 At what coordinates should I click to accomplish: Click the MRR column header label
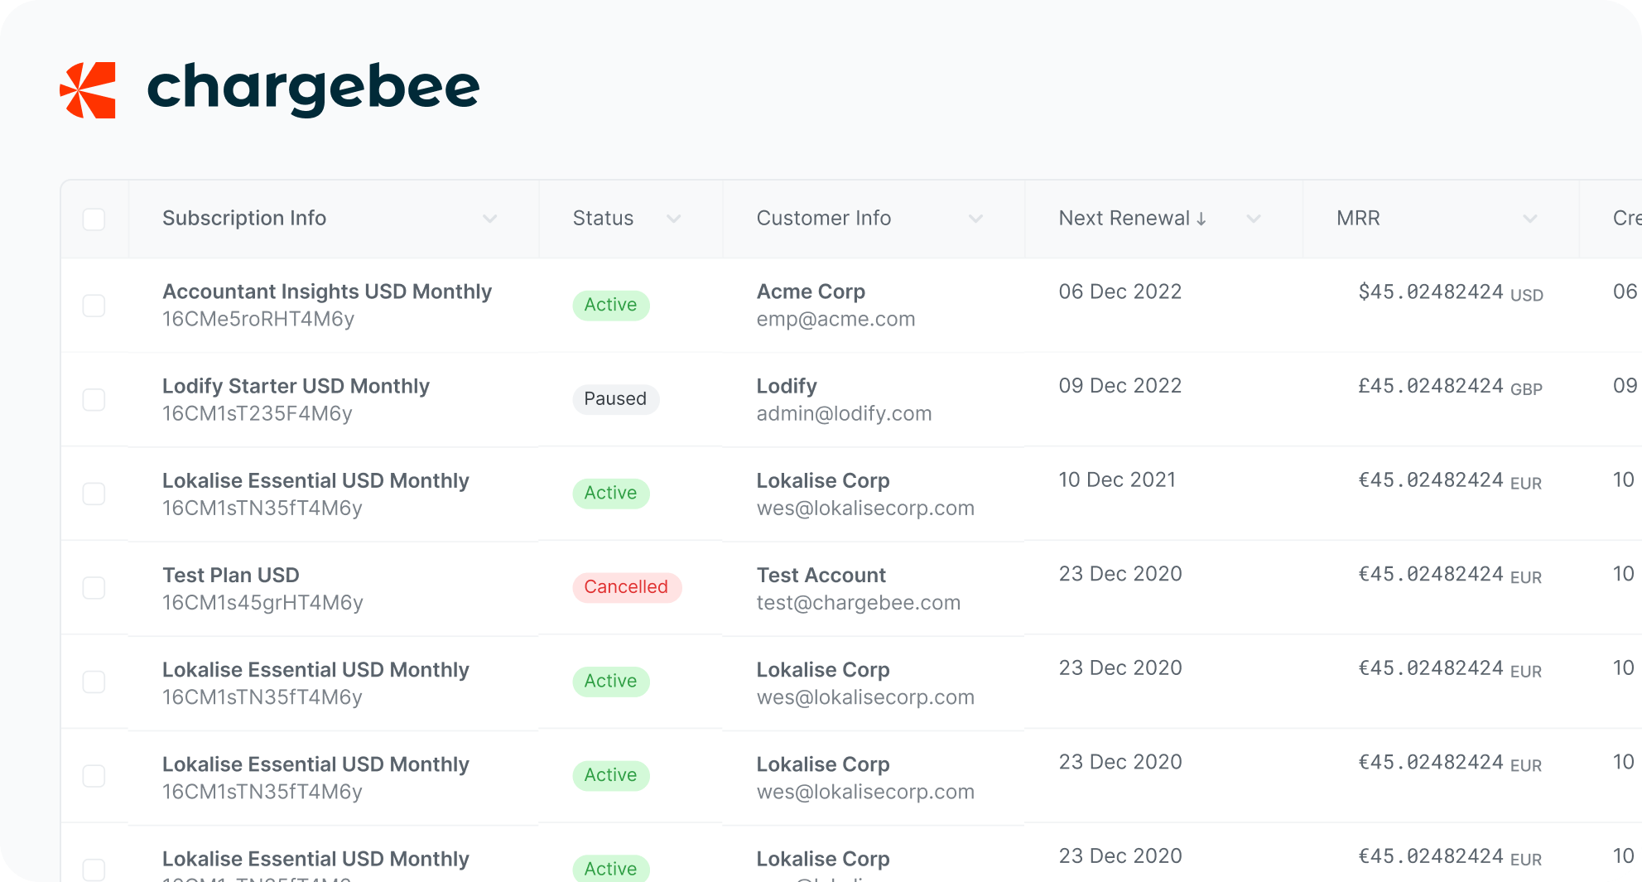(x=1358, y=218)
